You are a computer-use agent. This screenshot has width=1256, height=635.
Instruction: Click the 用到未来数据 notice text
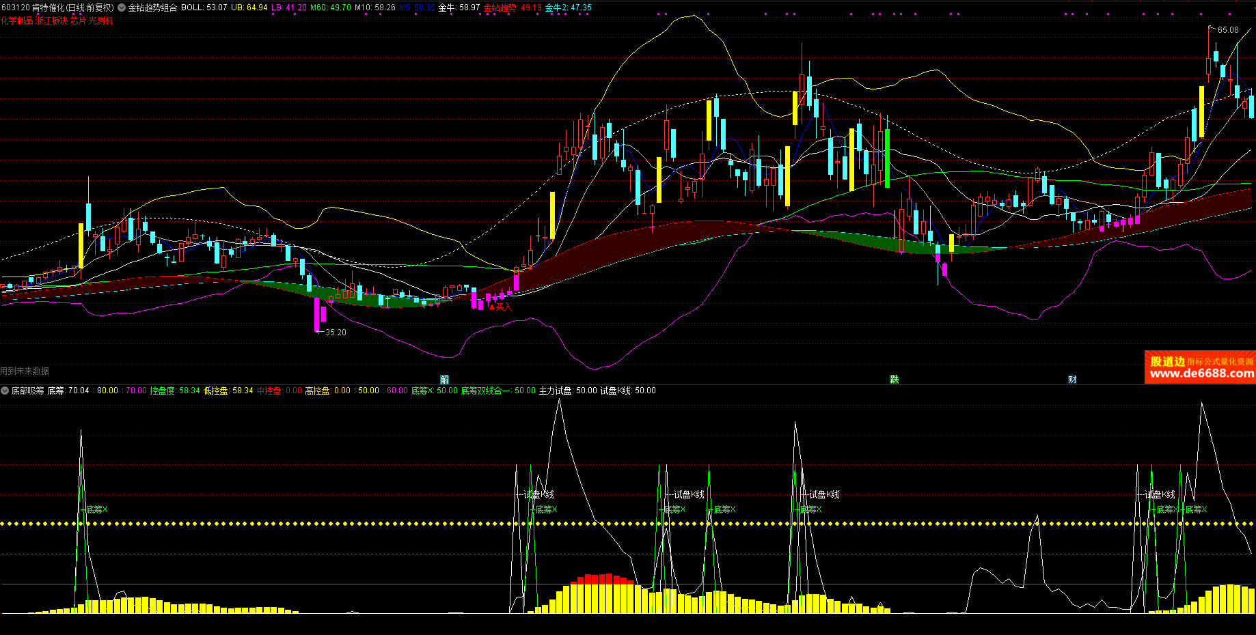point(25,371)
